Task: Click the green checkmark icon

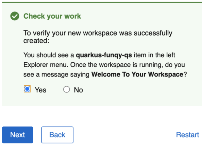Action: (x=15, y=16)
